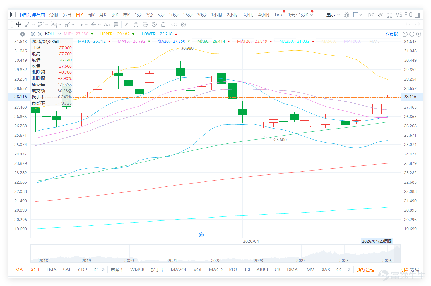Viewport: 431px width, 286px height.
Task: Hide all drawings with the eye-slash icon
Action: tap(154, 25)
